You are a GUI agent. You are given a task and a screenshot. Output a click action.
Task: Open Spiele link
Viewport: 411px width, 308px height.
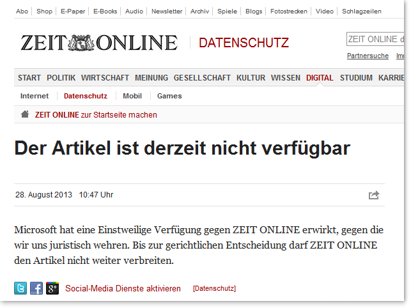pos(227,12)
